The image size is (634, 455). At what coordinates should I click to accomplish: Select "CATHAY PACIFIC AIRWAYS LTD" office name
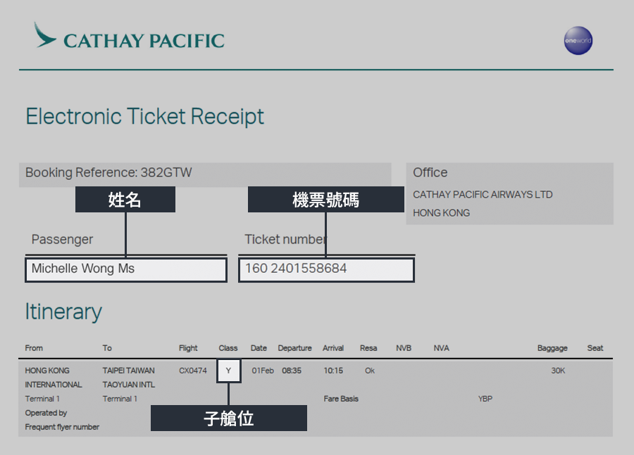point(483,195)
